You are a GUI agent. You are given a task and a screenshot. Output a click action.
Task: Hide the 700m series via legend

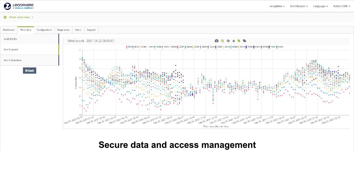pyautogui.click(x=273, y=47)
